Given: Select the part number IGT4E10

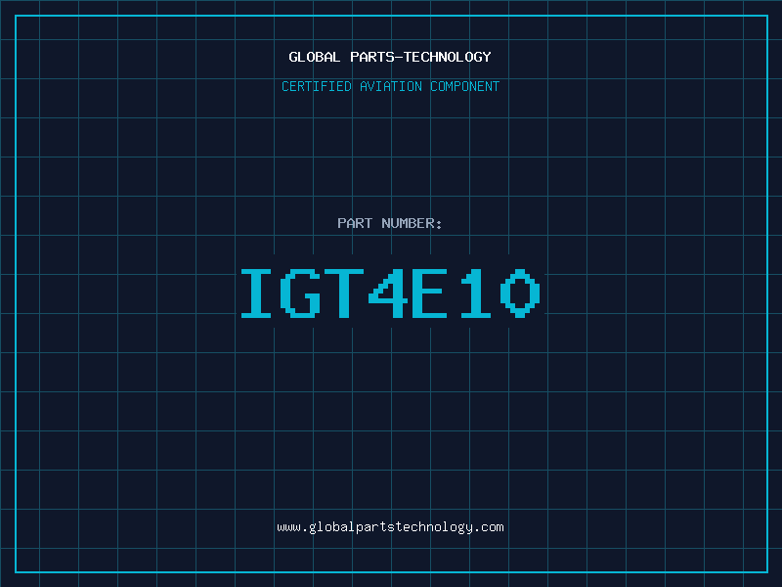Looking at the screenshot, I should [x=390, y=293].
